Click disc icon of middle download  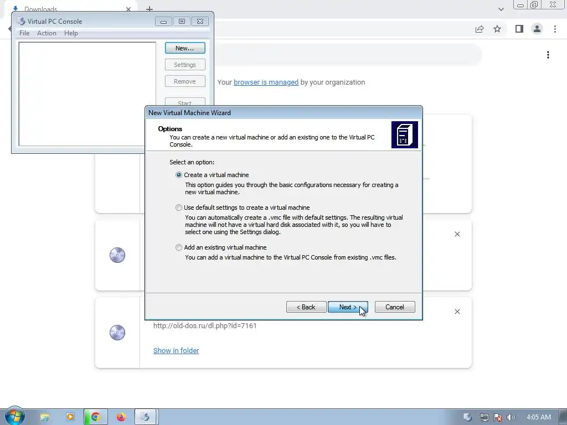click(117, 255)
